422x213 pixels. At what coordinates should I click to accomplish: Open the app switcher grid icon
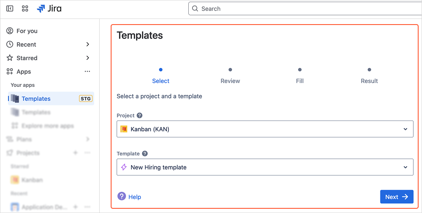click(x=25, y=8)
